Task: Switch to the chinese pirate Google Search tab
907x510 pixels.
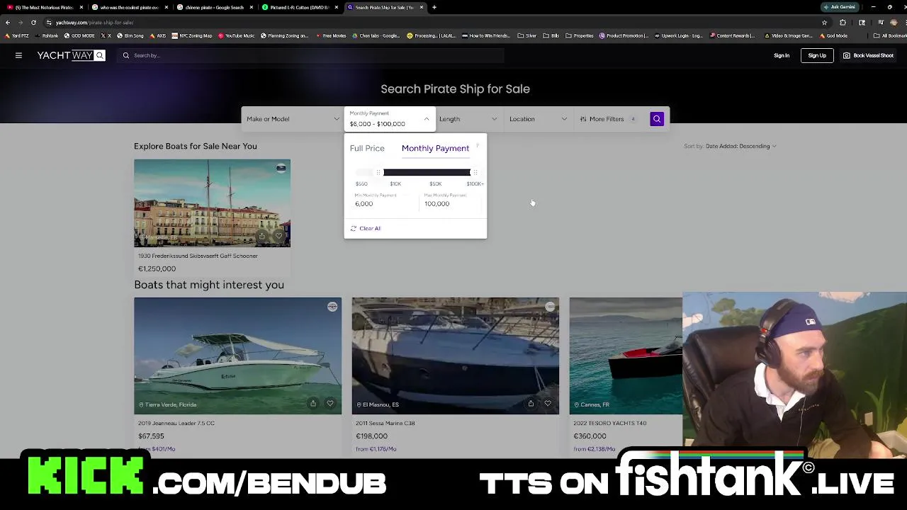Action: [x=214, y=7]
